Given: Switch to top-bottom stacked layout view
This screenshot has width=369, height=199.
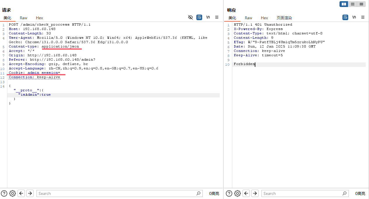Looking at the screenshot, I should (353, 4).
